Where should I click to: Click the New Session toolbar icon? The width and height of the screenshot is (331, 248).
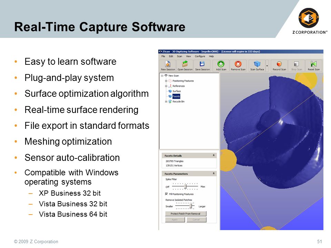click(168, 64)
